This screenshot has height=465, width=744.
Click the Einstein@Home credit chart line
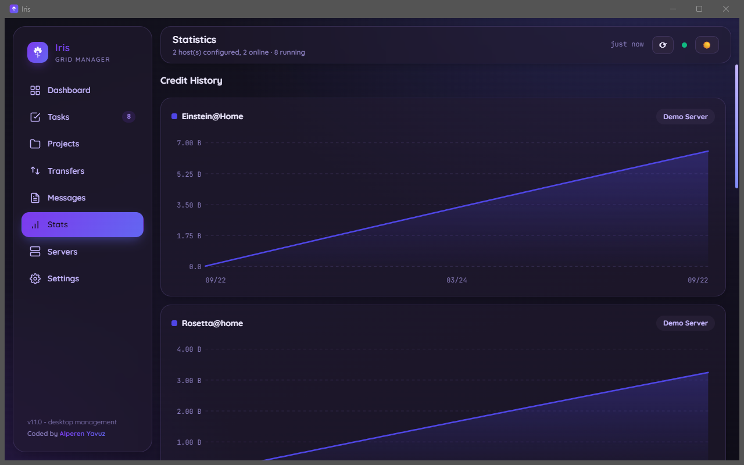pos(457,208)
